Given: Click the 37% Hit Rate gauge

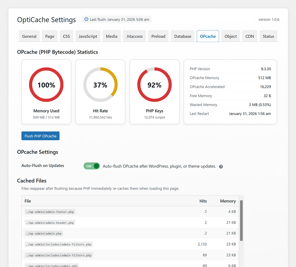Looking at the screenshot, I should (x=100, y=85).
